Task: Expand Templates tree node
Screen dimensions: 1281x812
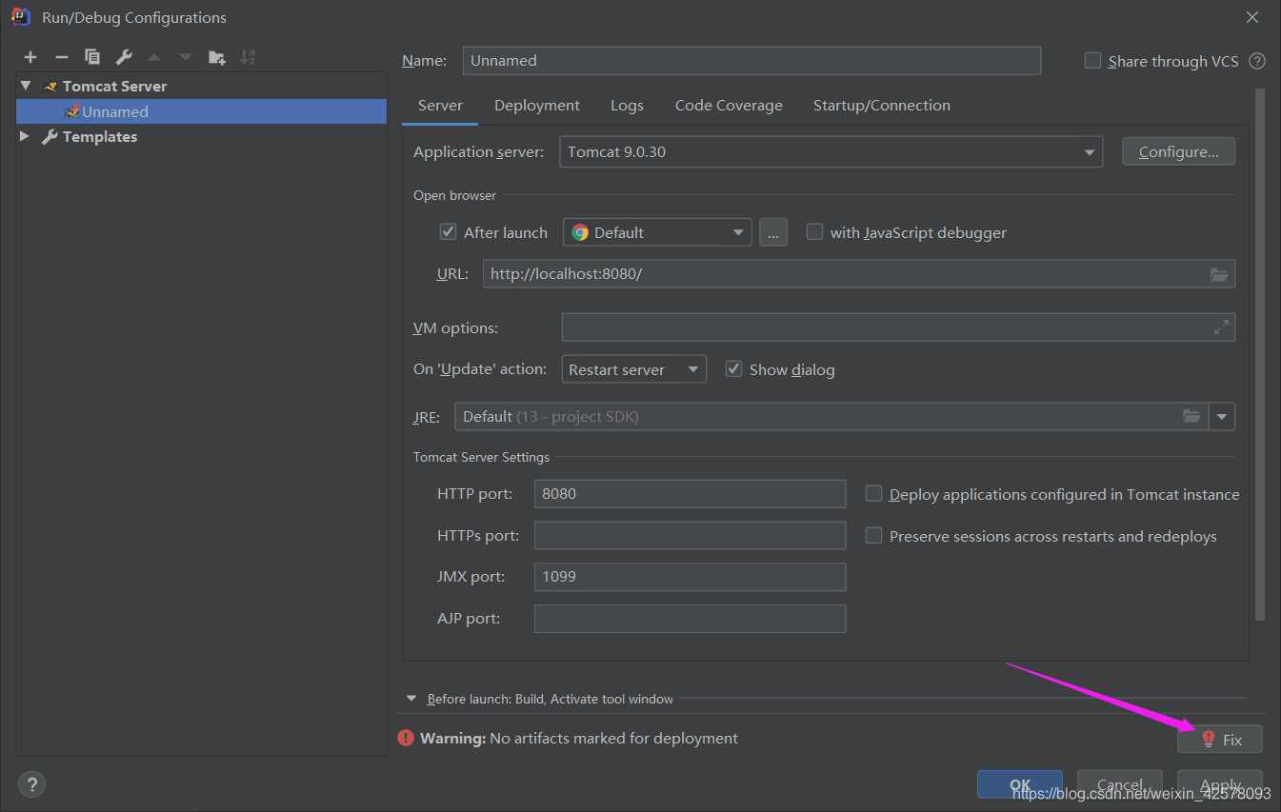Action: click(x=26, y=136)
